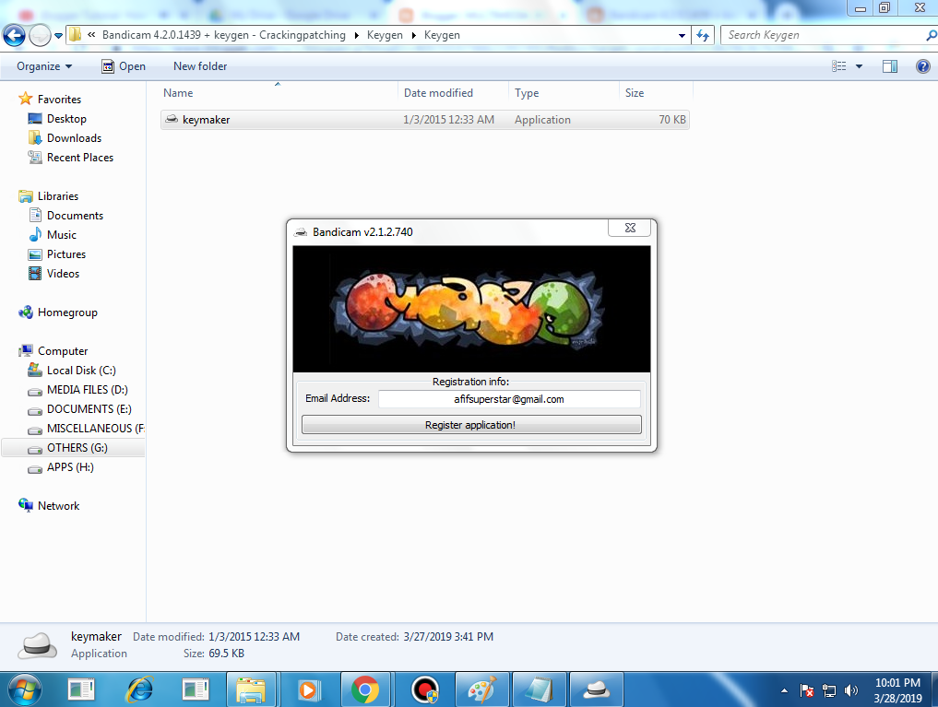Open Windows Explorer folder on taskbar
The image size is (938, 707).
pos(251,690)
